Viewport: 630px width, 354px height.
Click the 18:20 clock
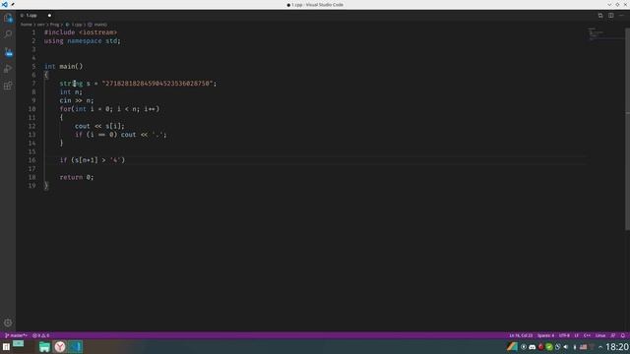point(617,347)
